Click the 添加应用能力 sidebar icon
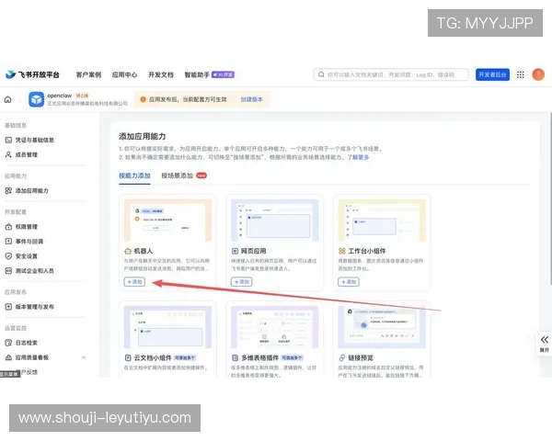The height and width of the screenshot is (441, 552). tap(8, 190)
